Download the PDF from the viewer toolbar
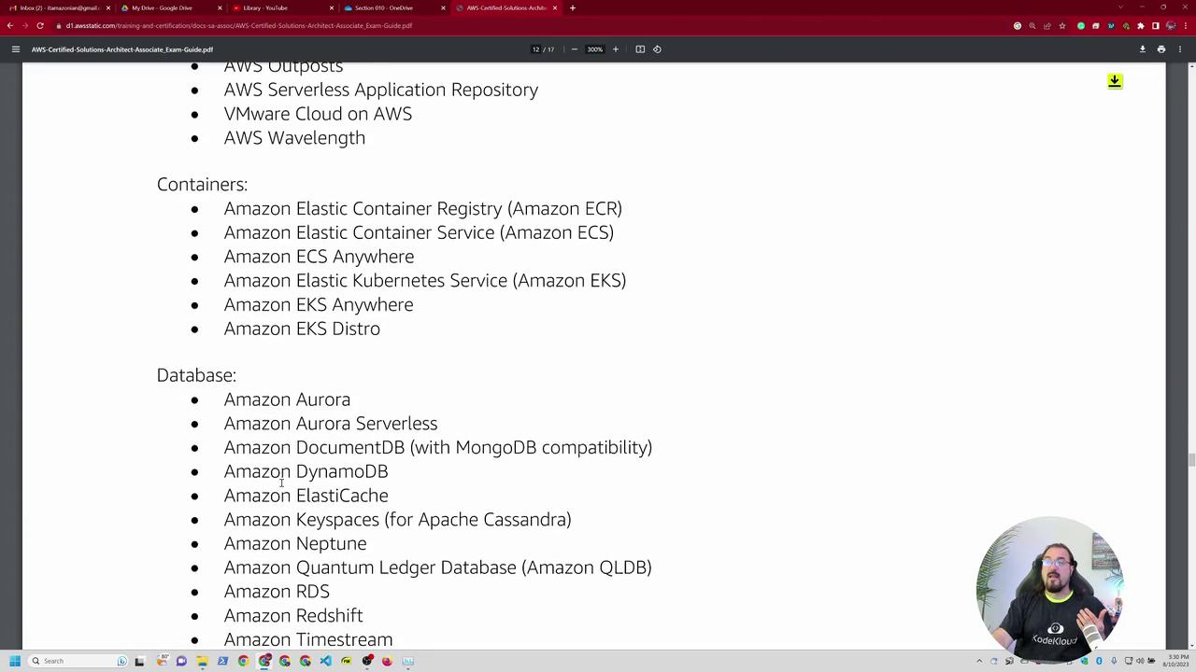Screen dimensions: 1196x672 click(x=1142, y=49)
